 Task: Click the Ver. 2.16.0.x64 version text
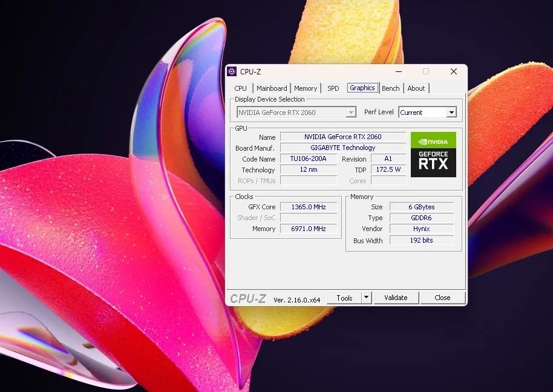click(296, 300)
